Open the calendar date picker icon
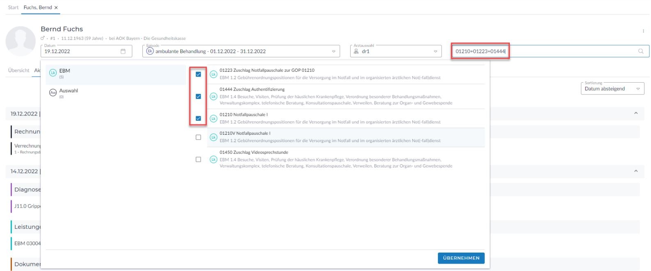The height and width of the screenshot is (271, 651). coord(123,51)
